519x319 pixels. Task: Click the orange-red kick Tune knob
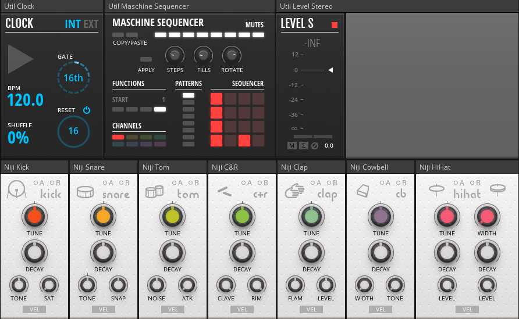(x=34, y=217)
